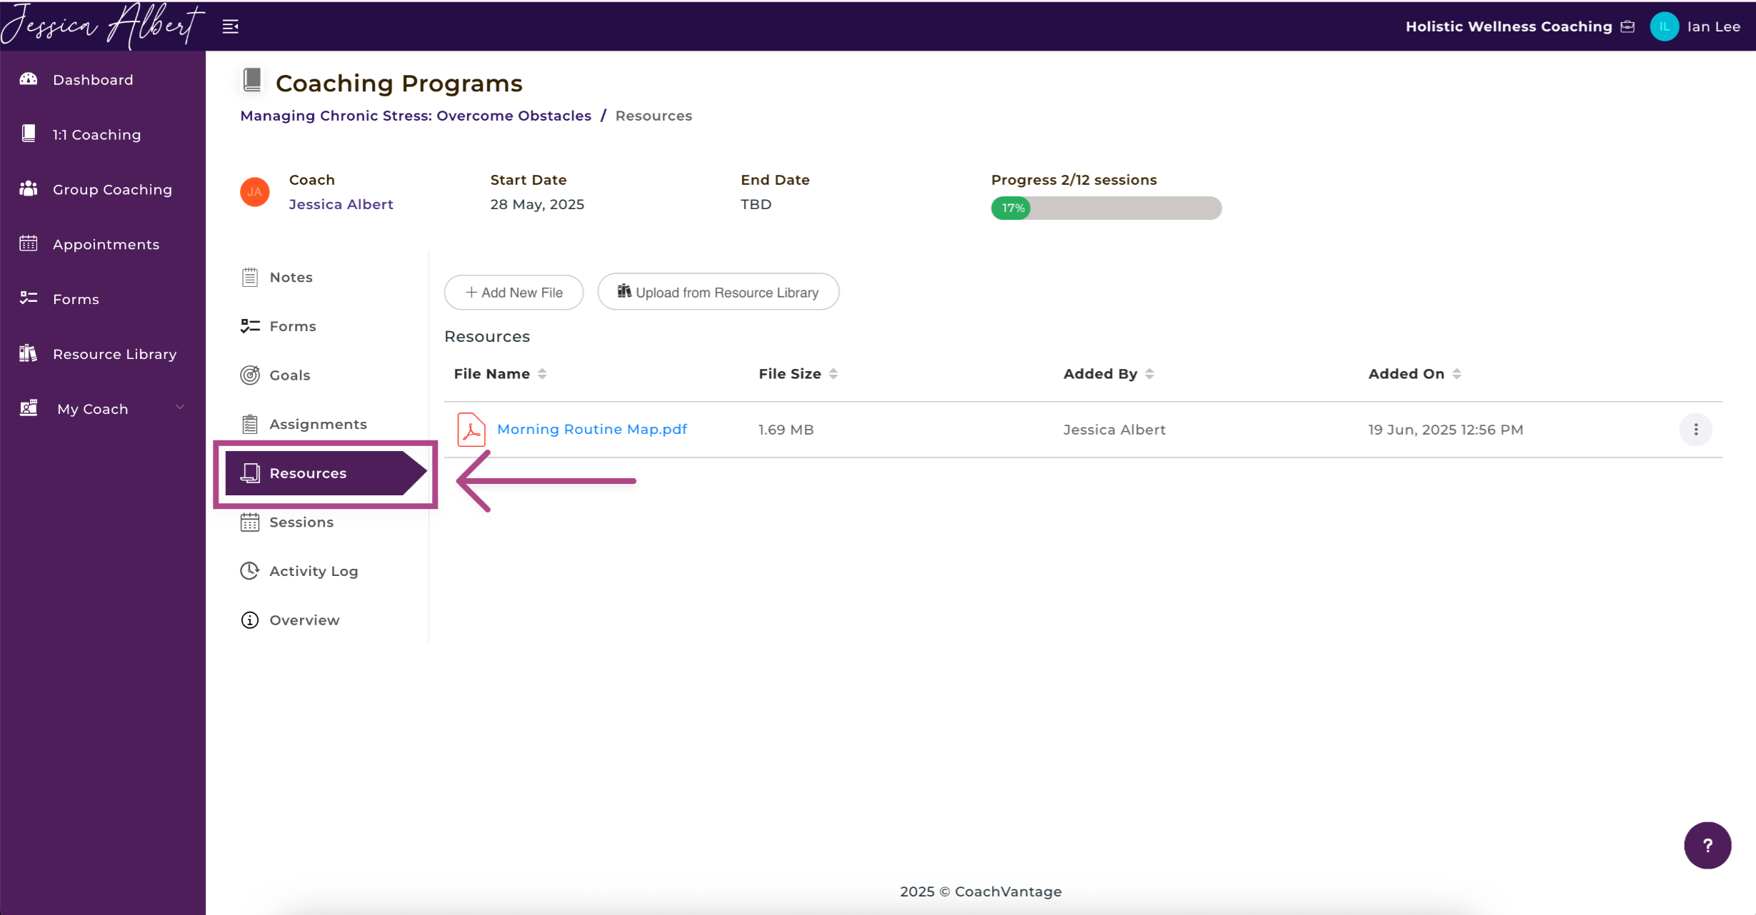Screen dimensions: 1756x915
Task: Click the Resource Library books icon
Action: (x=29, y=353)
